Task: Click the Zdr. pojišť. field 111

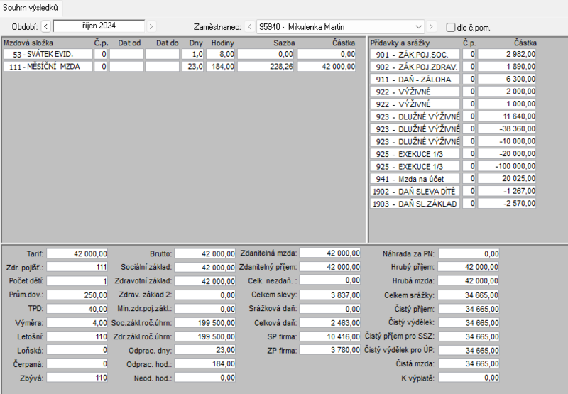Action: [77, 267]
